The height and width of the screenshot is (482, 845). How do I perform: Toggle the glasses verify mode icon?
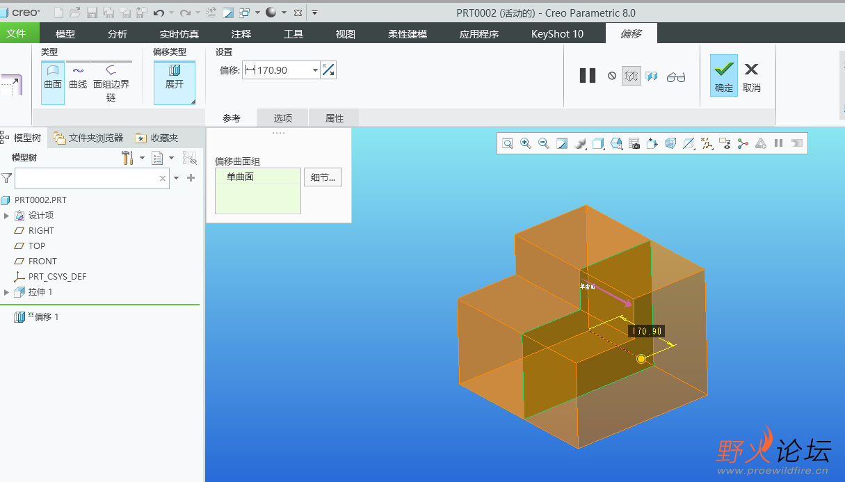tap(676, 77)
